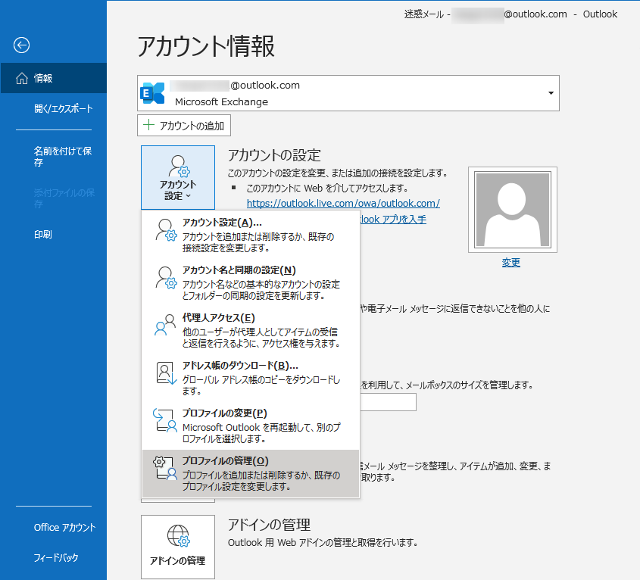Click the プロファイルの管理 gear icon
This screenshot has height=580, width=640.
coord(166,469)
